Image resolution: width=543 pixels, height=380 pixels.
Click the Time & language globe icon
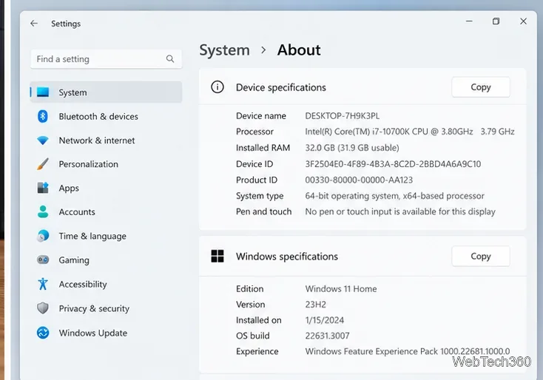coord(43,236)
